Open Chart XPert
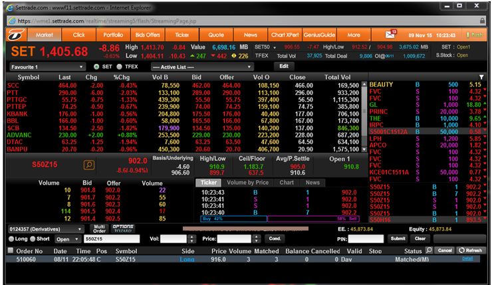Viewport: 492px width, 285px height. pos(285,35)
